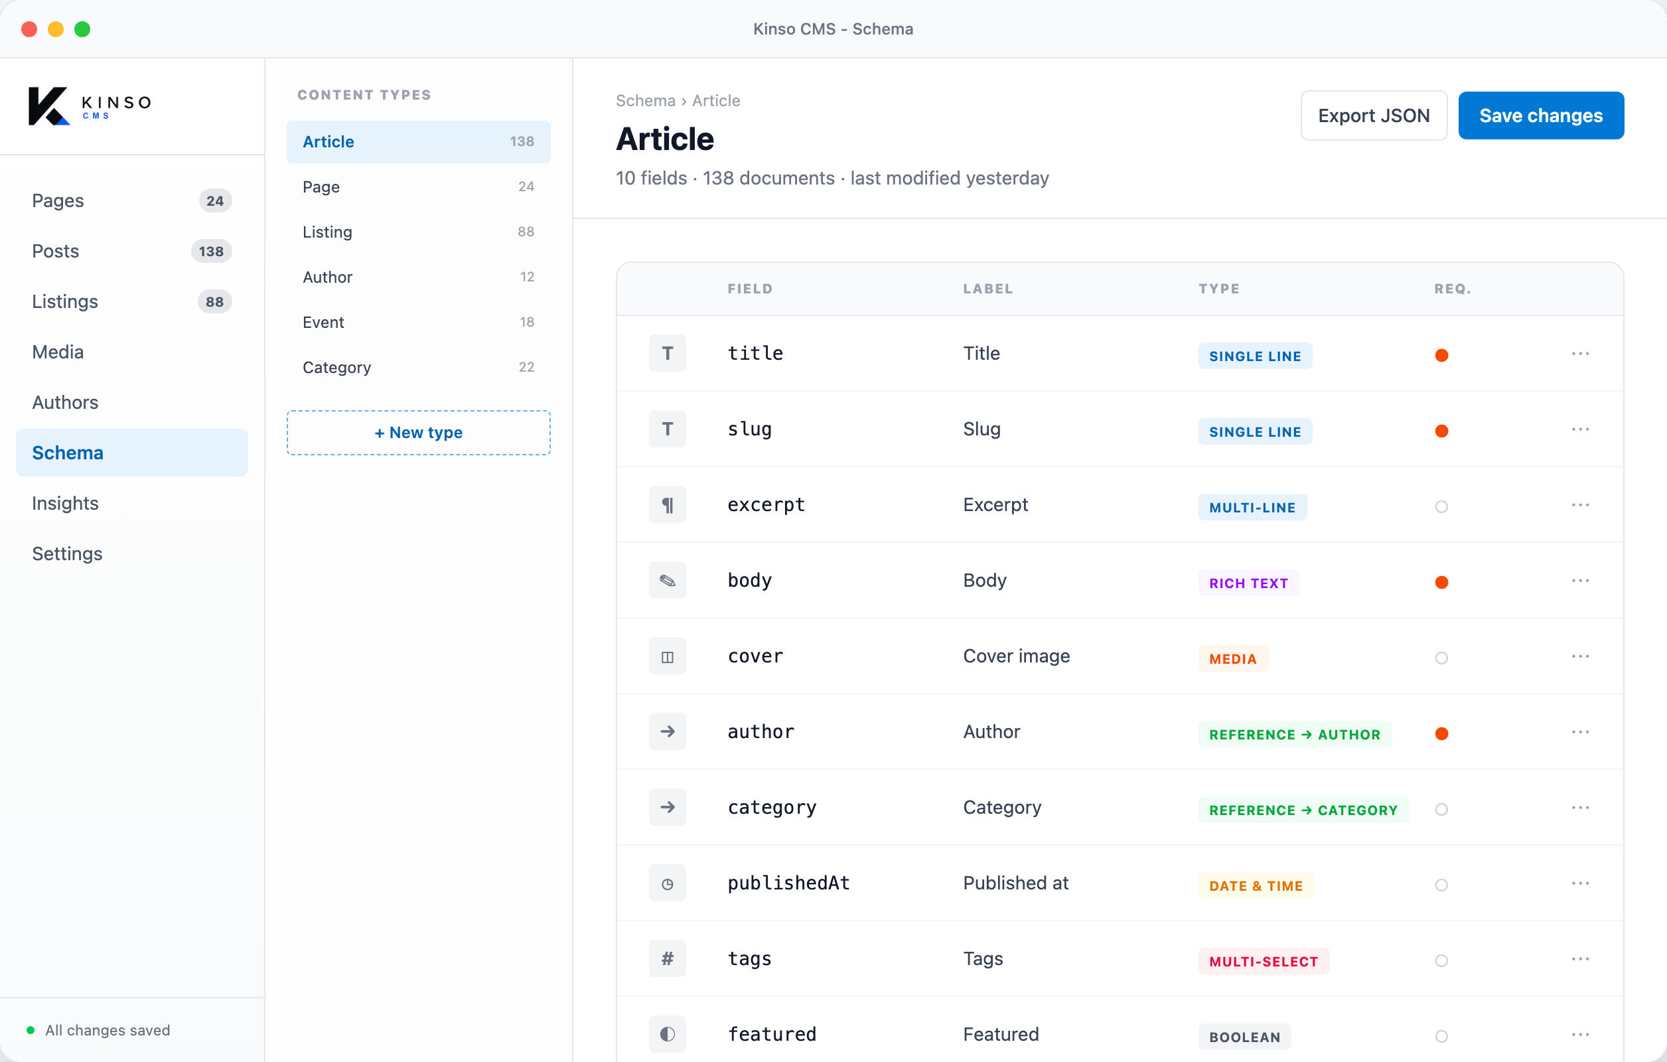
Task: Click the MEDIA type badge
Action: click(x=1233, y=659)
